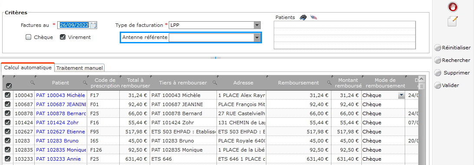The height and width of the screenshot is (165, 475).
Task: Open the notepad with pencil icon
Action: coord(452,22)
